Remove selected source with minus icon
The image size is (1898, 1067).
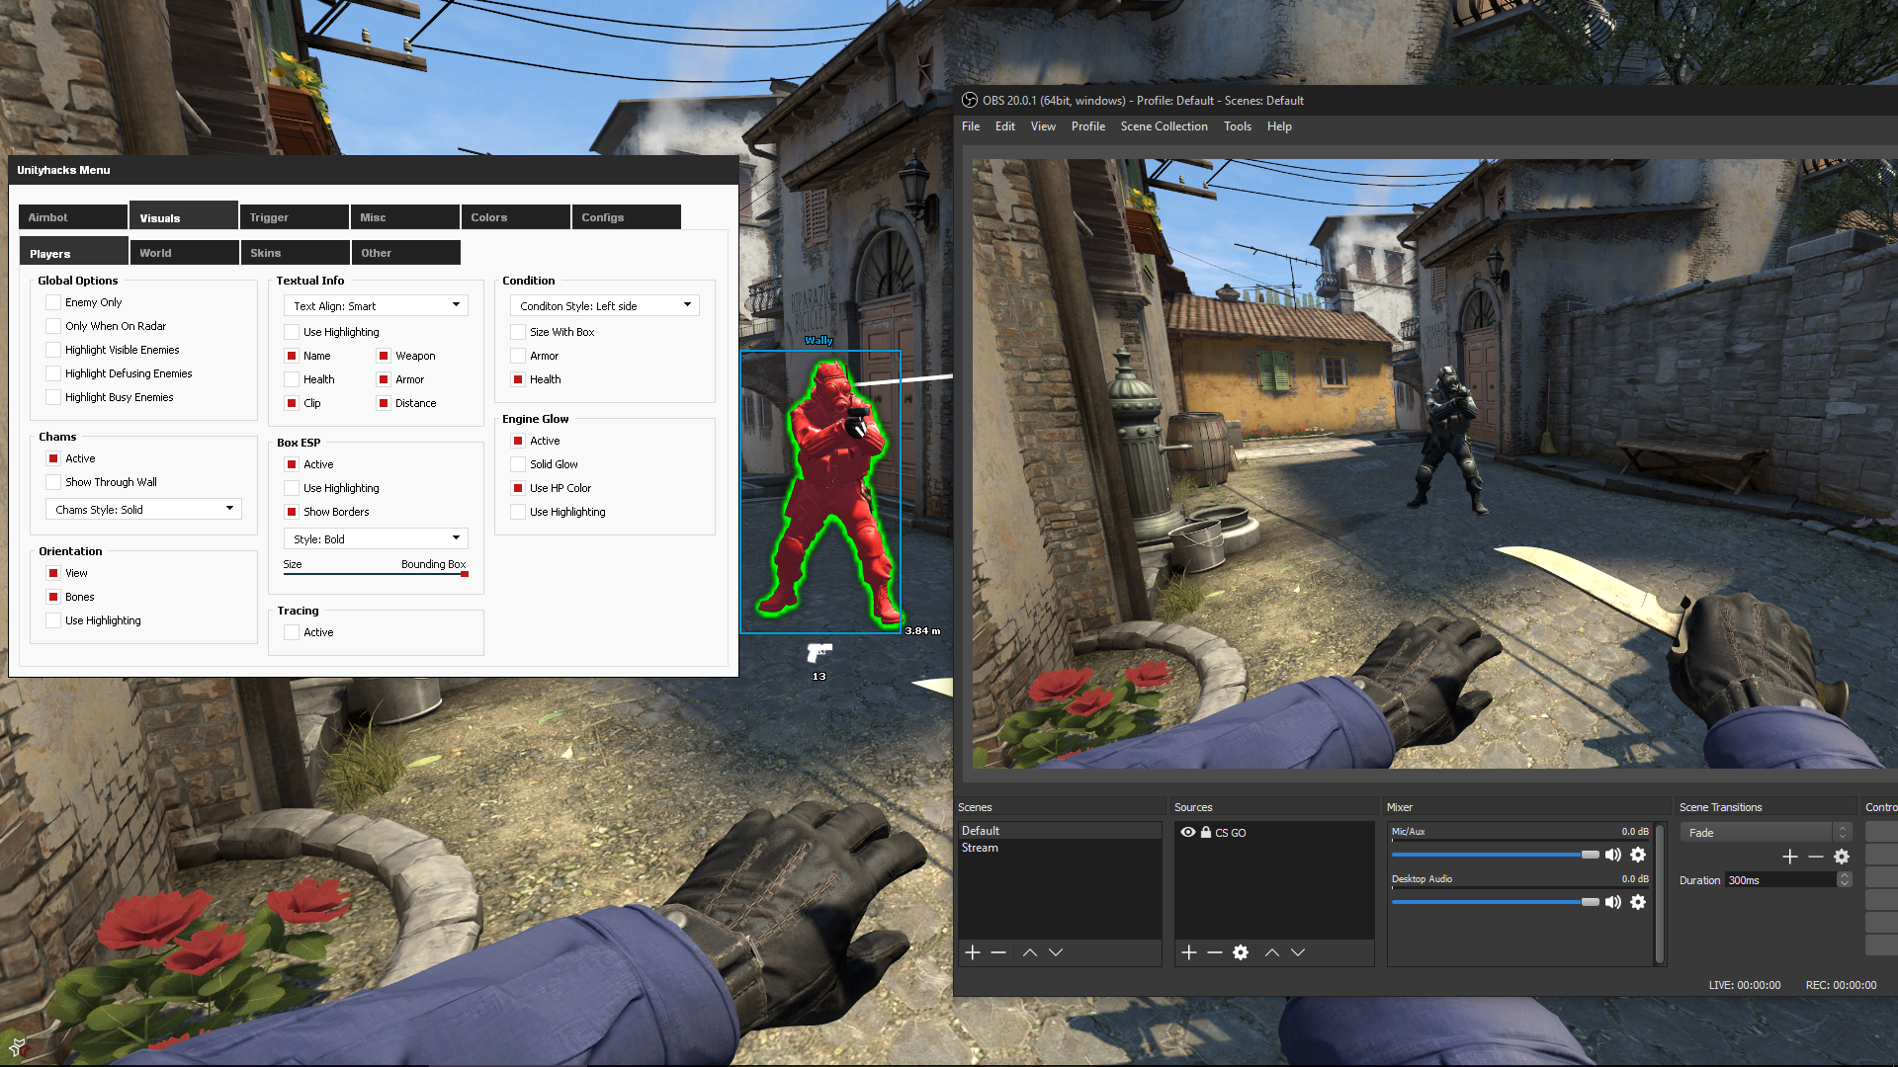point(1215,952)
